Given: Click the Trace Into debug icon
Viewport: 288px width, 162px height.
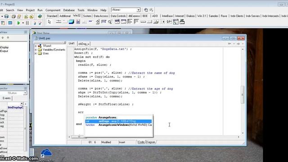Looking at the screenshot, I should (x=35, y=23).
